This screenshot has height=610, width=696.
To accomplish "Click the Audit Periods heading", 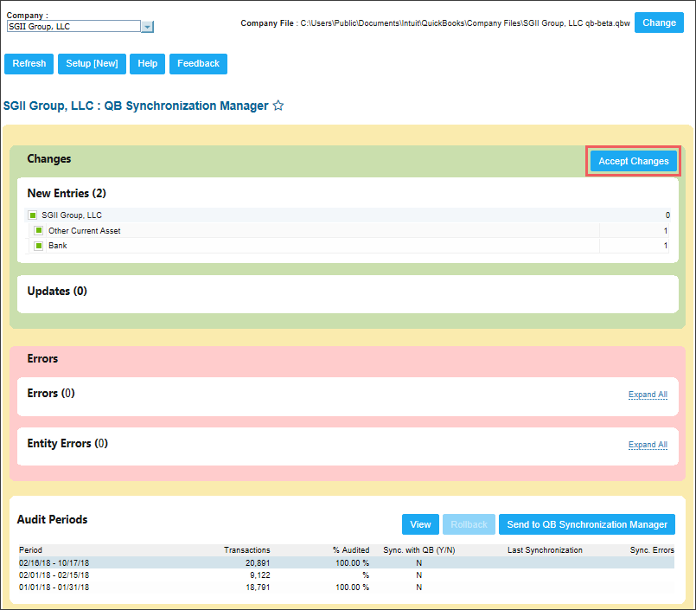I will tap(52, 519).
